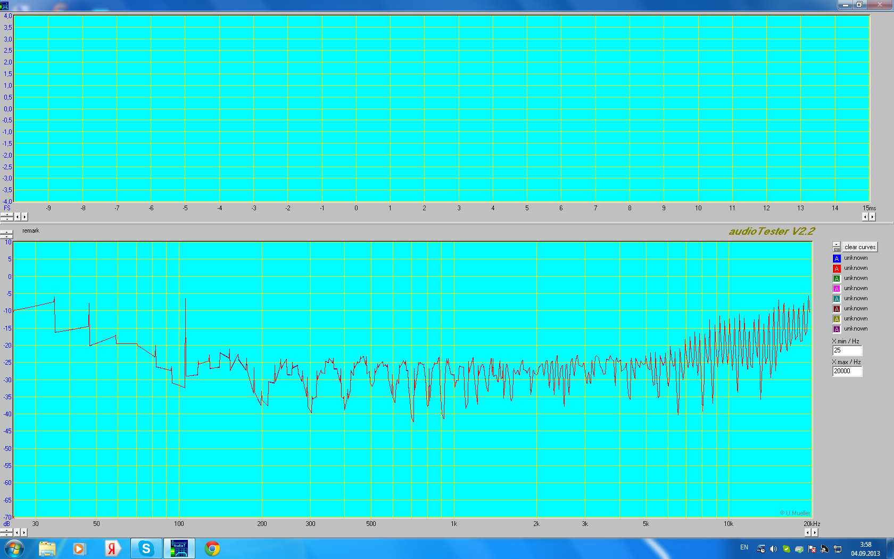Viewport: 894px width, 559px height.
Task: Open the volume control in system tray
Action: (x=773, y=549)
